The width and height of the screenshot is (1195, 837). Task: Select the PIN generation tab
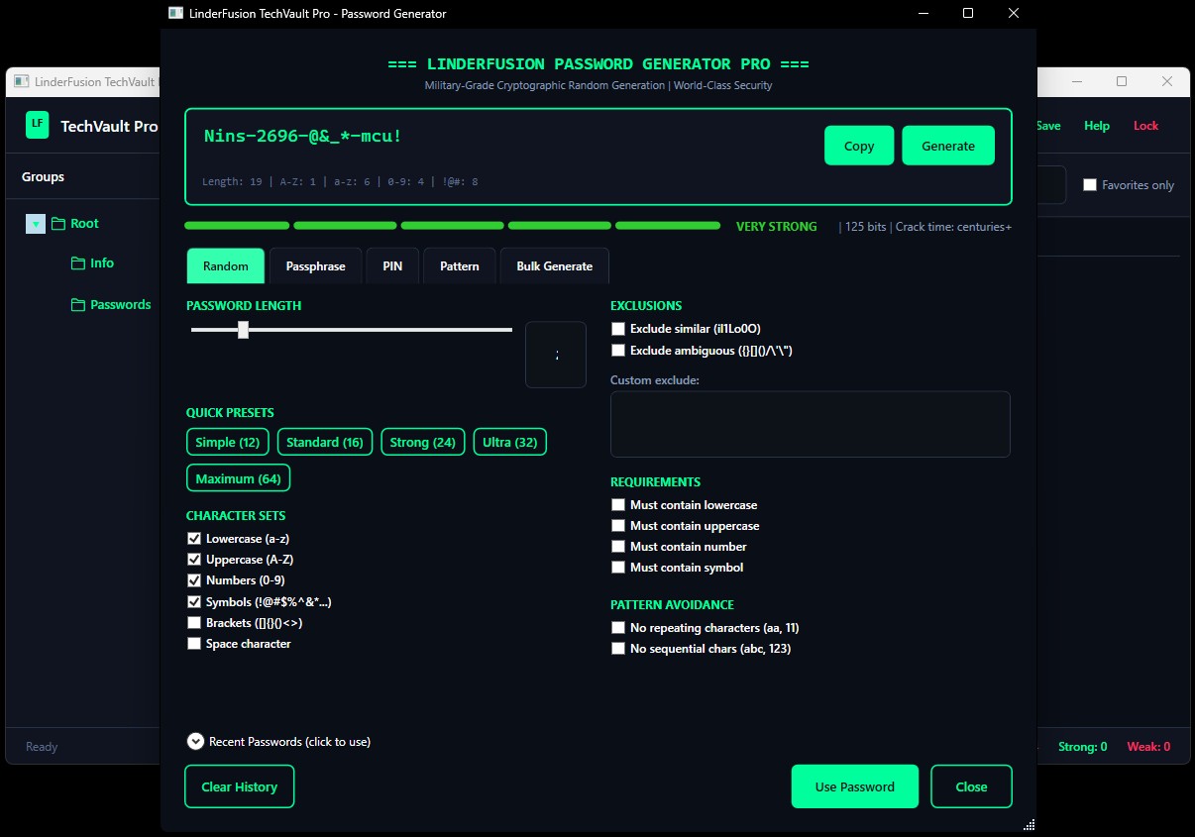pos(392,265)
